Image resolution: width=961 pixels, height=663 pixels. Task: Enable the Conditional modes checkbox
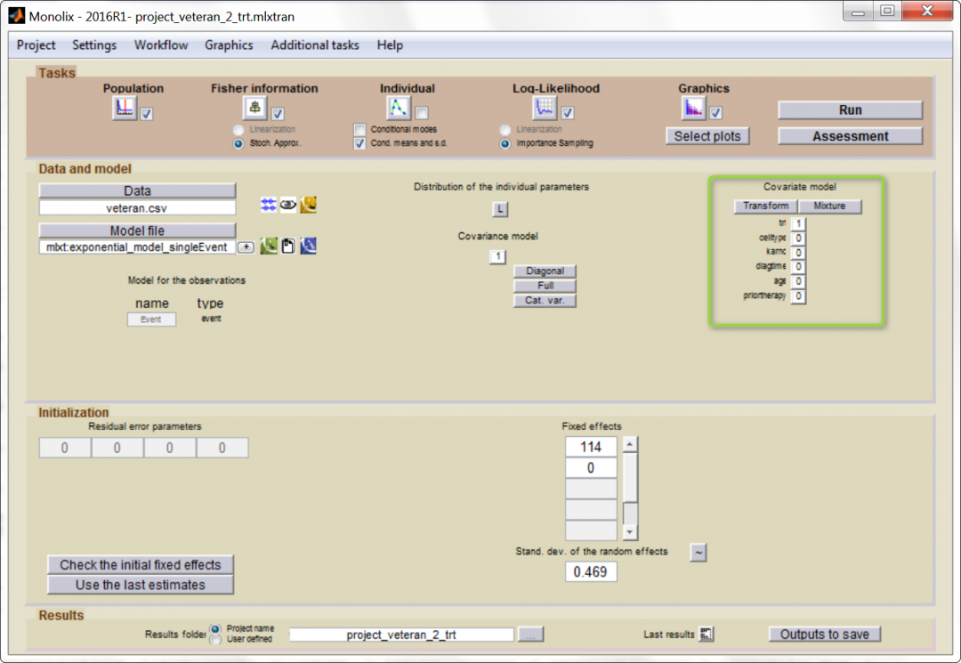[359, 129]
